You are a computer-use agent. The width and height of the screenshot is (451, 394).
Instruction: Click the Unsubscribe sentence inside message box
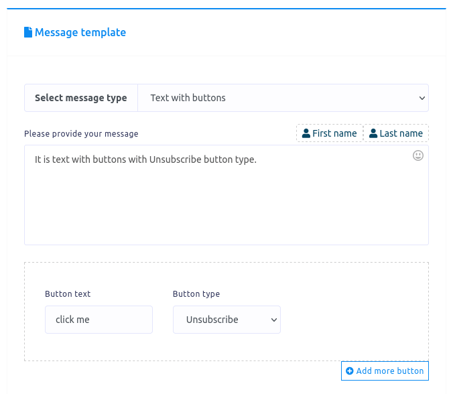pyautogui.click(x=145, y=159)
